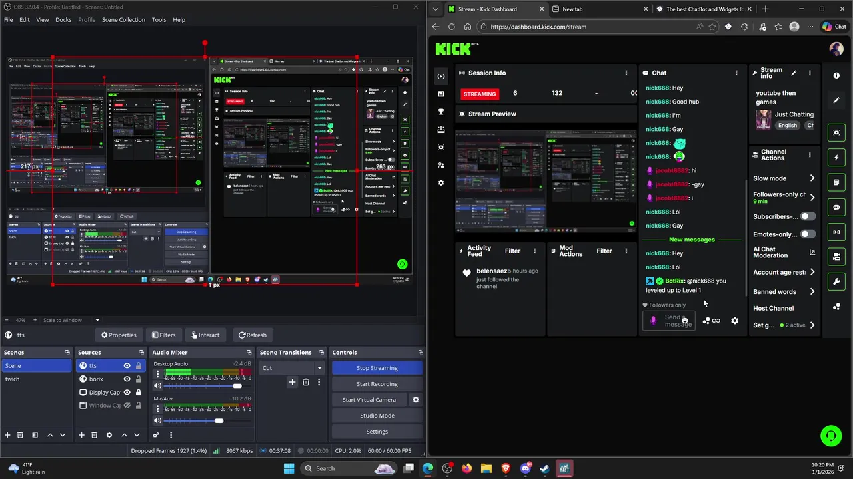Screen dimensions: 853x479
Task: Hide the tts source with eye icon
Action: [x=127, y=365]
